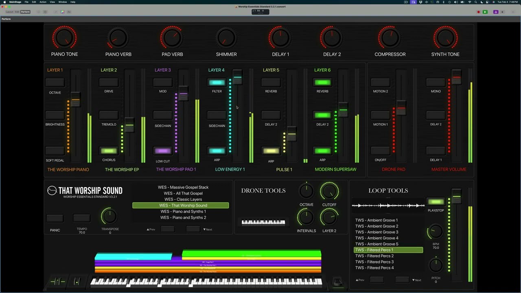Image resolution: width=521 pixels, height=293 pixels.
Task: Click the purple metronome icon in toolbar
Action: [x=496, y=12]
